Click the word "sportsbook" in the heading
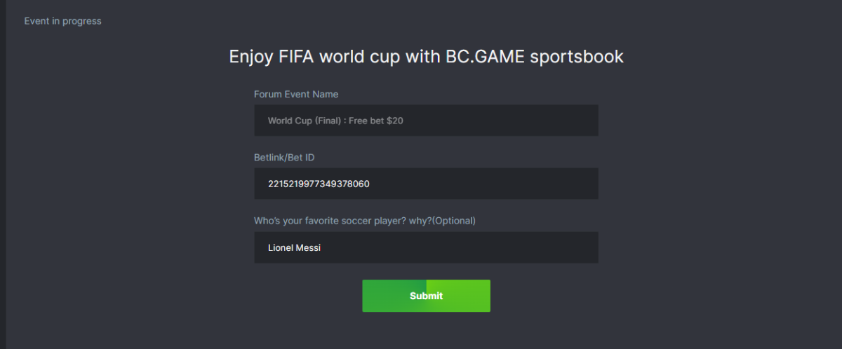This screenshot has height=349, width=842. click(x=576, y=57)
